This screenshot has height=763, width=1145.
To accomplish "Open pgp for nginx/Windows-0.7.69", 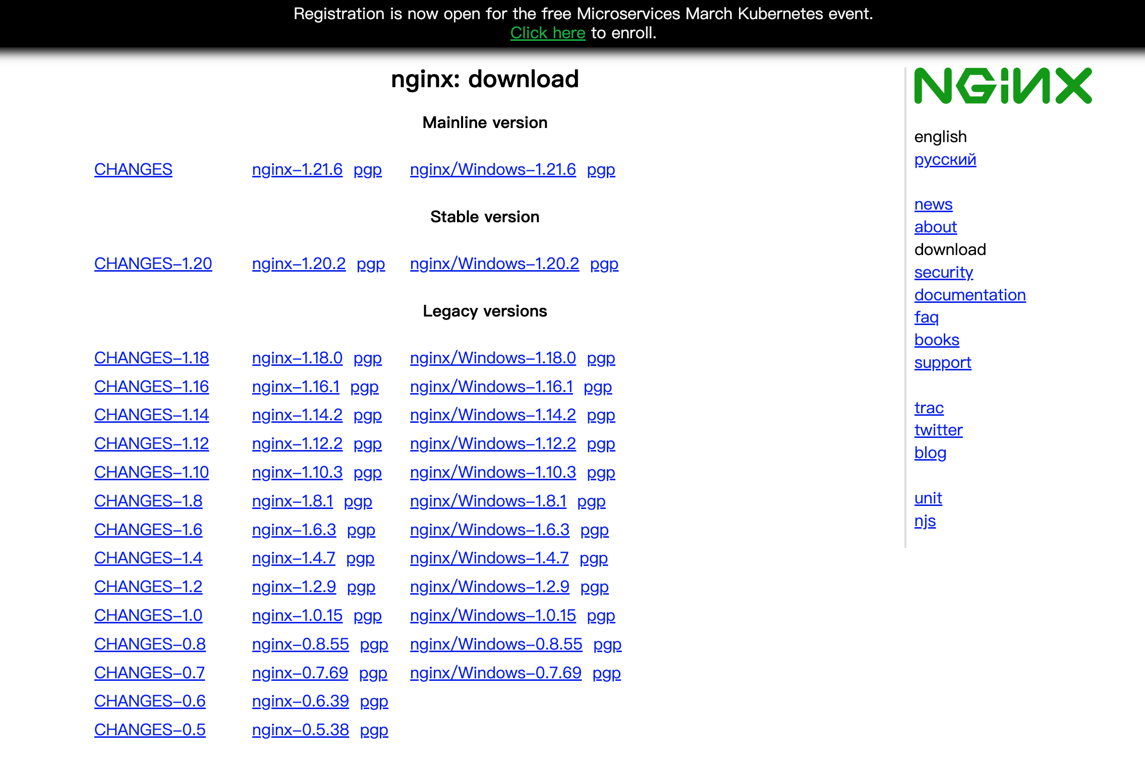I will pyautogui.click(x=607, y=674).
